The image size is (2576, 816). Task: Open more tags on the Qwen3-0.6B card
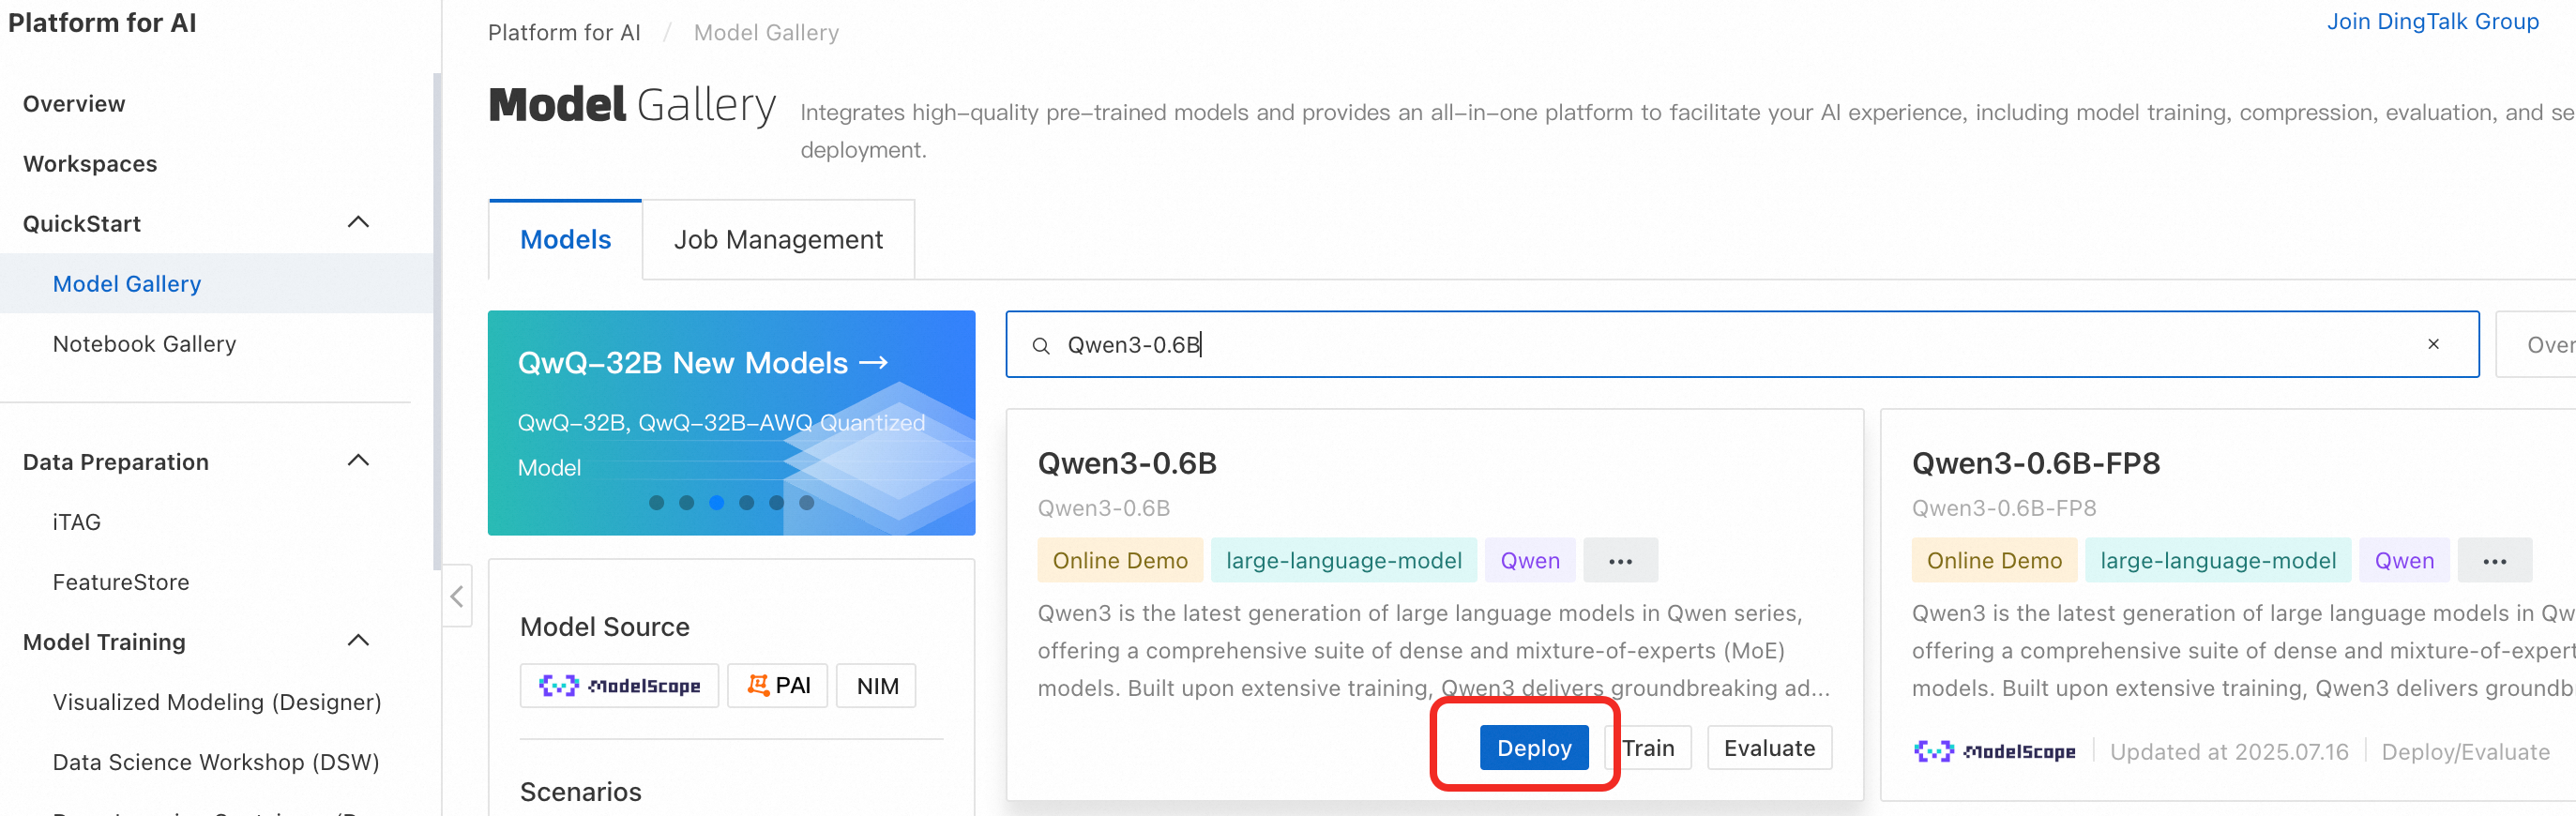coord(1620,561)
